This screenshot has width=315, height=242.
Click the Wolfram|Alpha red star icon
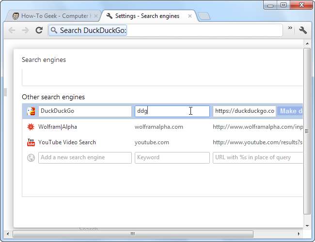tap(31, 127)
